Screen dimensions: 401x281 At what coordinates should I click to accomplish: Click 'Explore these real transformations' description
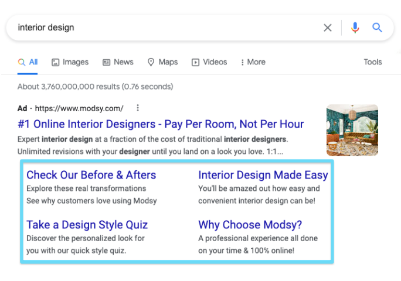tap(86, 189)
